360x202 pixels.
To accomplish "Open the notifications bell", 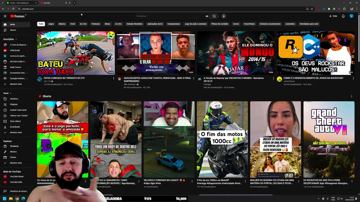I will (x=343, y=16).
